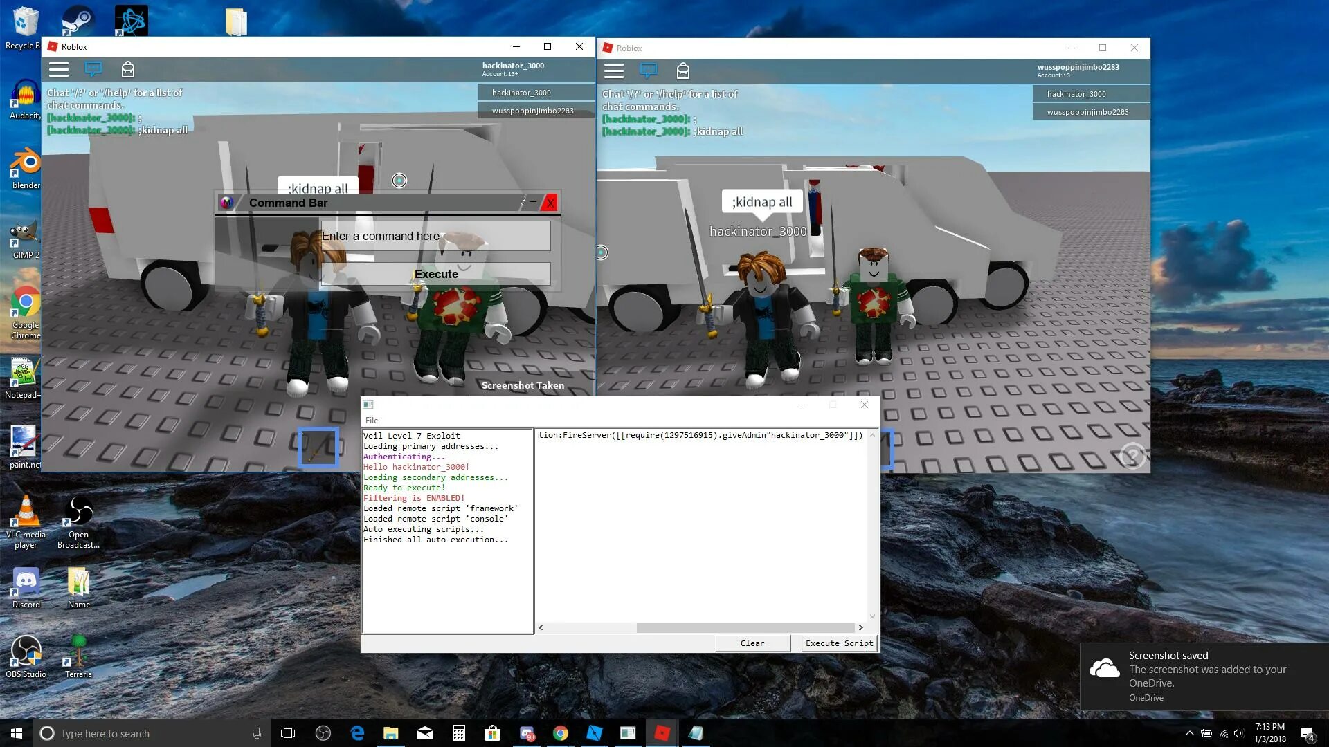Open the File menu in exploit window
This screenshot has width=1329, height=747.
tap(372, 420)
